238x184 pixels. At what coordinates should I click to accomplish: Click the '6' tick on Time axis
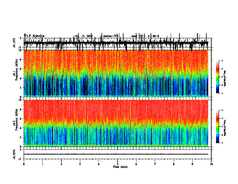(x=136, y=164)
